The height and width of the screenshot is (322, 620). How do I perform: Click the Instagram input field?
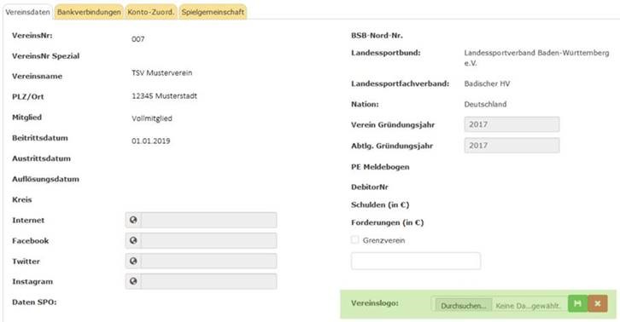coord(208,281)
